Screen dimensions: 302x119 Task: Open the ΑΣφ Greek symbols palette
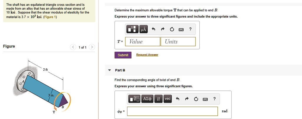(147, 99)
